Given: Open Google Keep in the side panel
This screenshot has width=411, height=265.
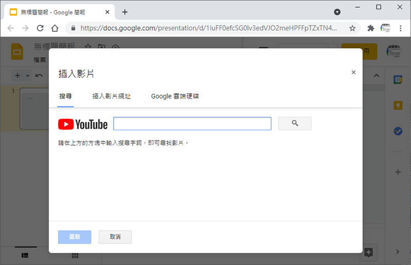Looking at the screenshot, I should 398,105.
